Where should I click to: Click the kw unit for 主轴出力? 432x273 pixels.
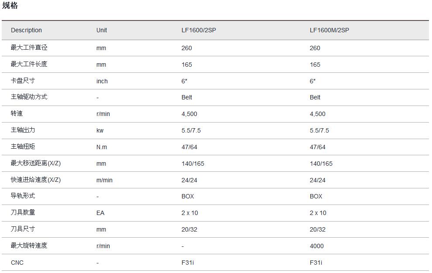100,130
